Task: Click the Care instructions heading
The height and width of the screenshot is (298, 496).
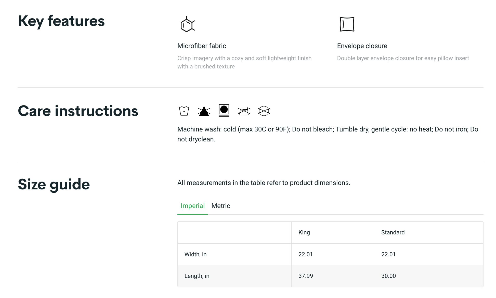Action: pos(78,111)
